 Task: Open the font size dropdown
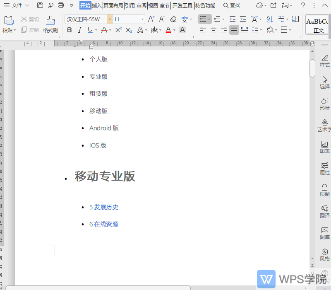pyautogui.click(x=142, y=19)
